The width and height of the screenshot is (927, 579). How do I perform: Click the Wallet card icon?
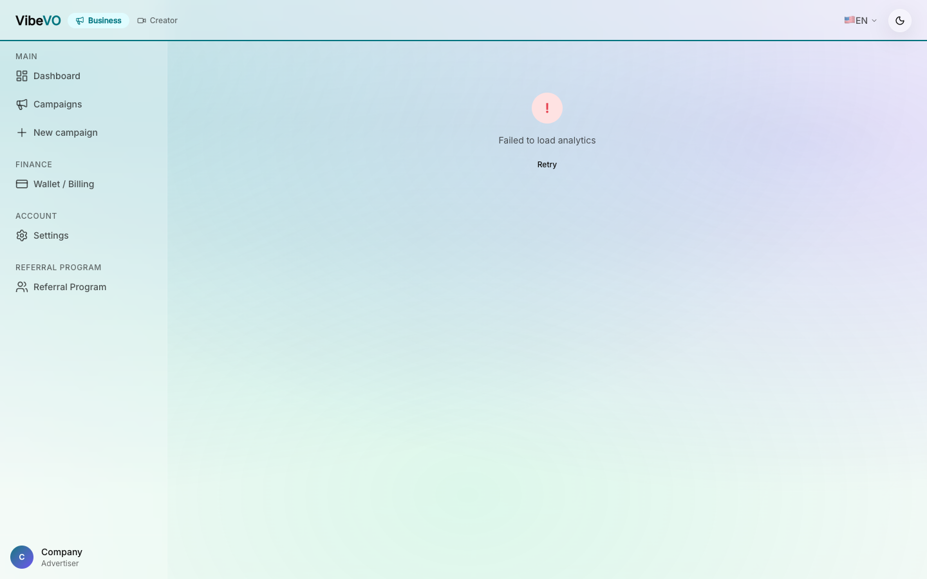pyautogui.click(x=22, y=184)
